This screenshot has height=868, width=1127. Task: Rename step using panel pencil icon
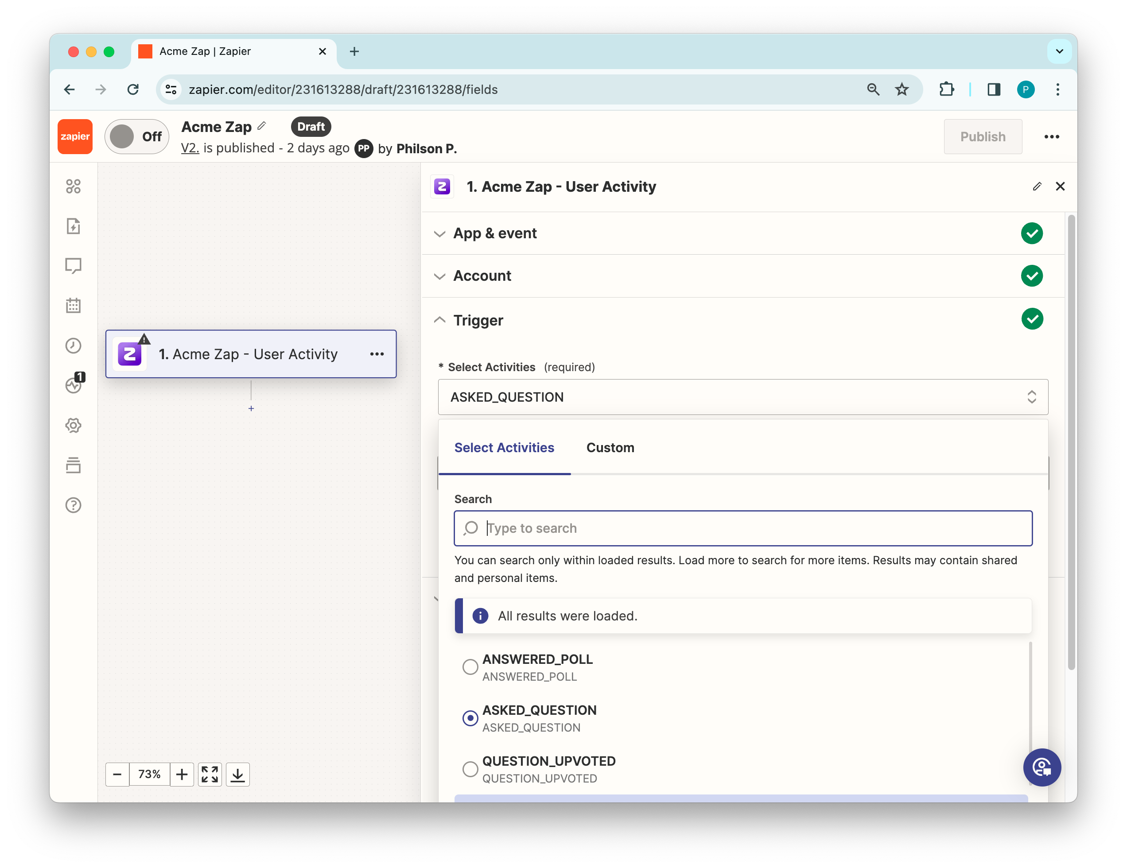pyautogui.click(x=1037, y=186)
